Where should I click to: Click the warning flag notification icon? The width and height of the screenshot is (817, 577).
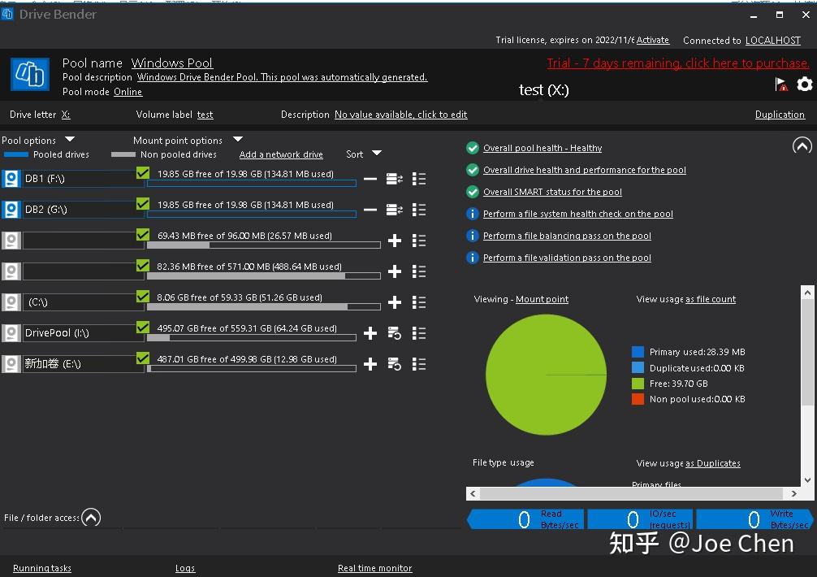tap(781, 84)
